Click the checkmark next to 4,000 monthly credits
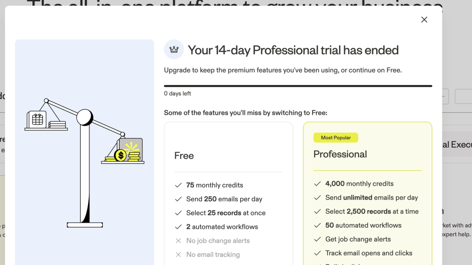Screen dimensions: 472x265 (317, 184)
